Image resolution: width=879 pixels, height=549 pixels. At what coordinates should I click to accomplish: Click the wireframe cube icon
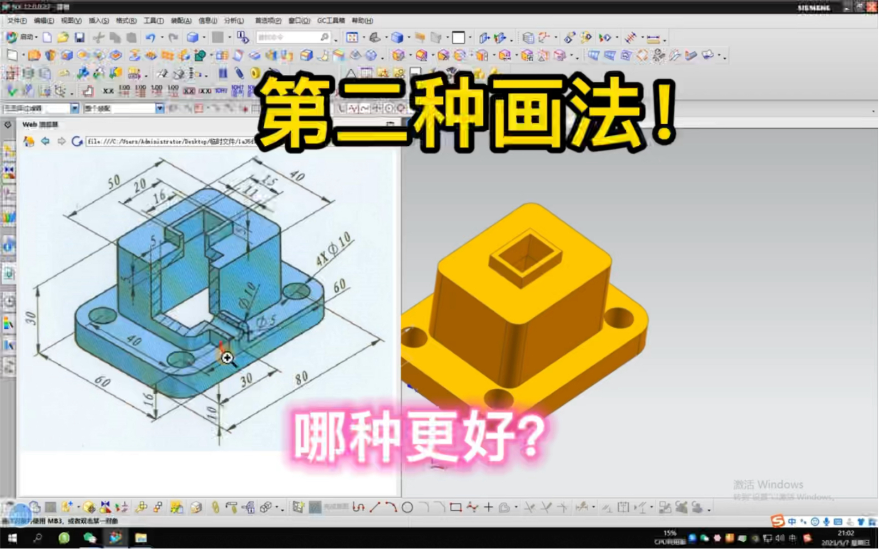[x=528, y=37]
